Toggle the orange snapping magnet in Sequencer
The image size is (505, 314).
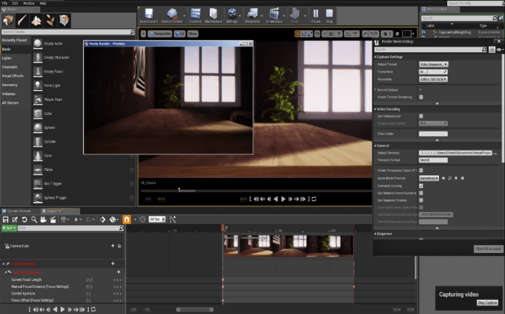point(127,219)
